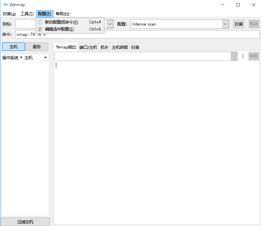This screenshot has width=261, height=226.
Task: Select the 主机 view toggle button
Action: (13, 47)
